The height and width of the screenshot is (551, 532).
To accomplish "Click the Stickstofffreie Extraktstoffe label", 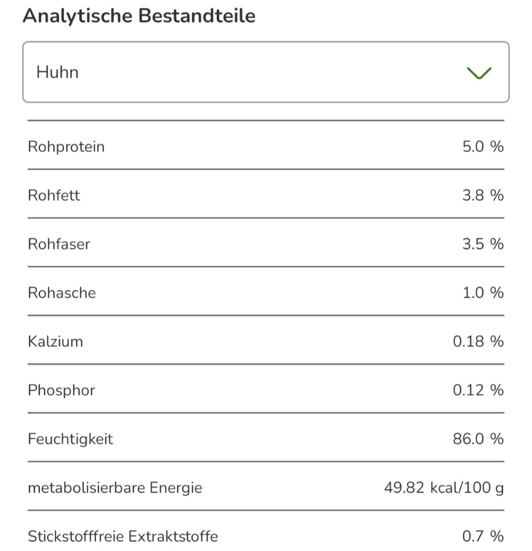I will 123,537.
